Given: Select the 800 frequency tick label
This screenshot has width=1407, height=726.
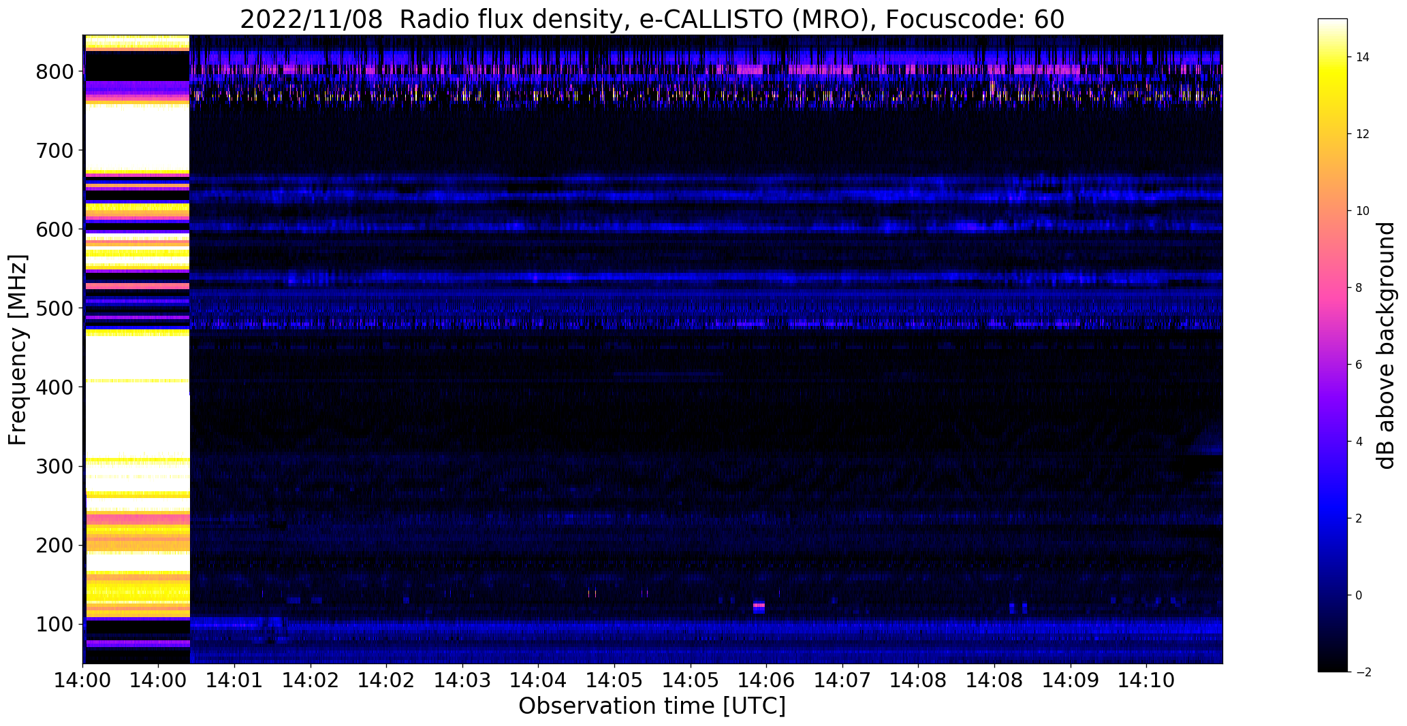Looking at the screenshot, I should coord(54,71).
